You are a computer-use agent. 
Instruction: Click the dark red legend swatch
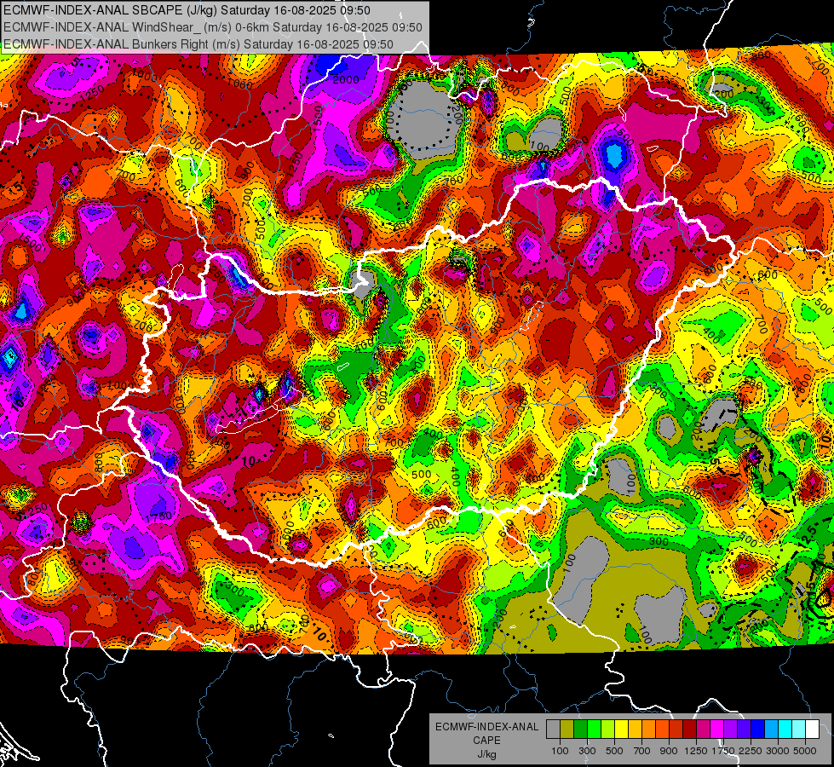click(x=689, y=730)
